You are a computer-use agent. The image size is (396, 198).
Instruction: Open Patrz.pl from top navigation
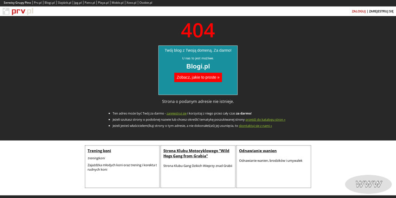click(89, 3)
